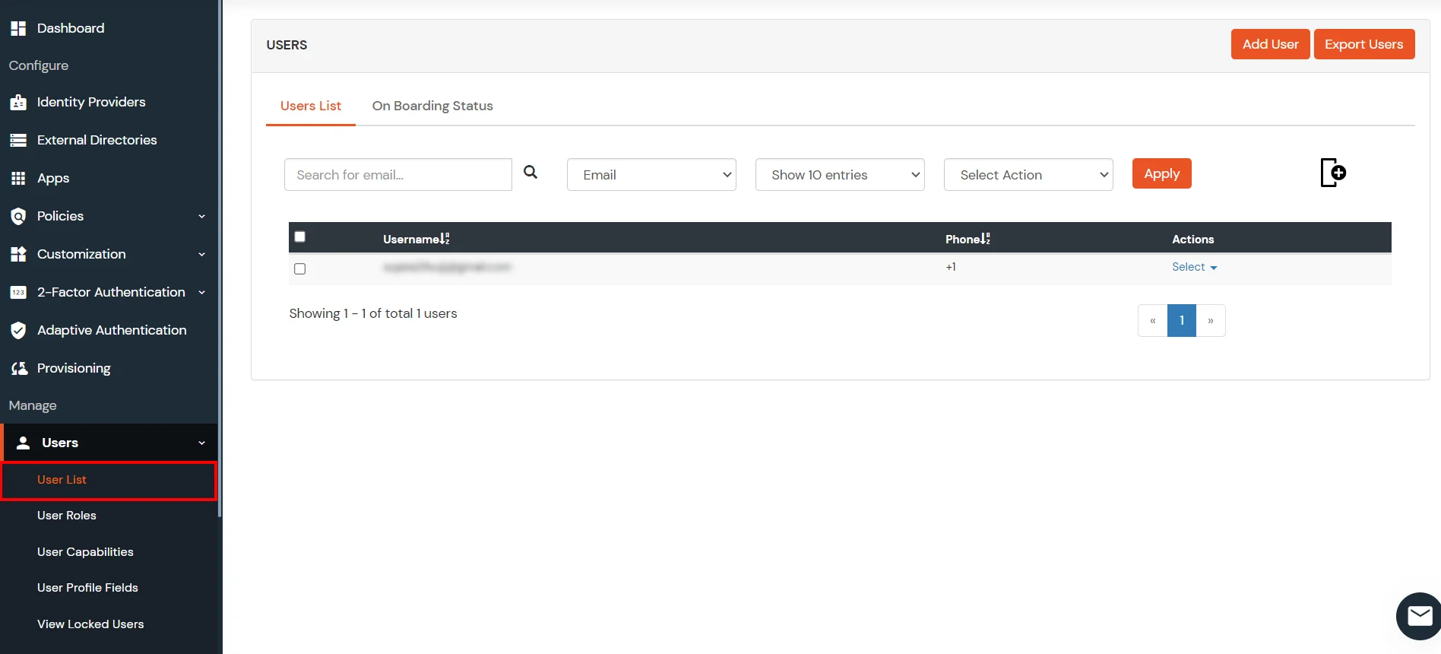Screen dimensions: 1441x654
Task: Check the first user row checkbox
Action: [300, 268]
